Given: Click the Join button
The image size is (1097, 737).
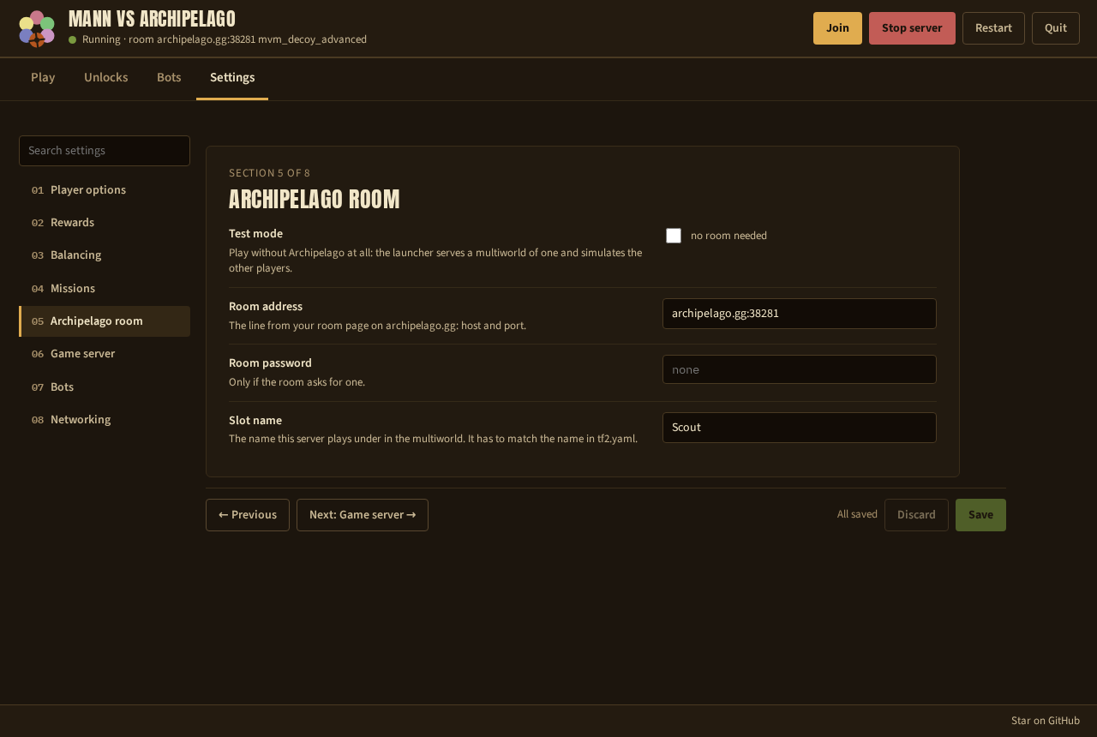Looking at the screenshot, I should [x=837, y=28].
